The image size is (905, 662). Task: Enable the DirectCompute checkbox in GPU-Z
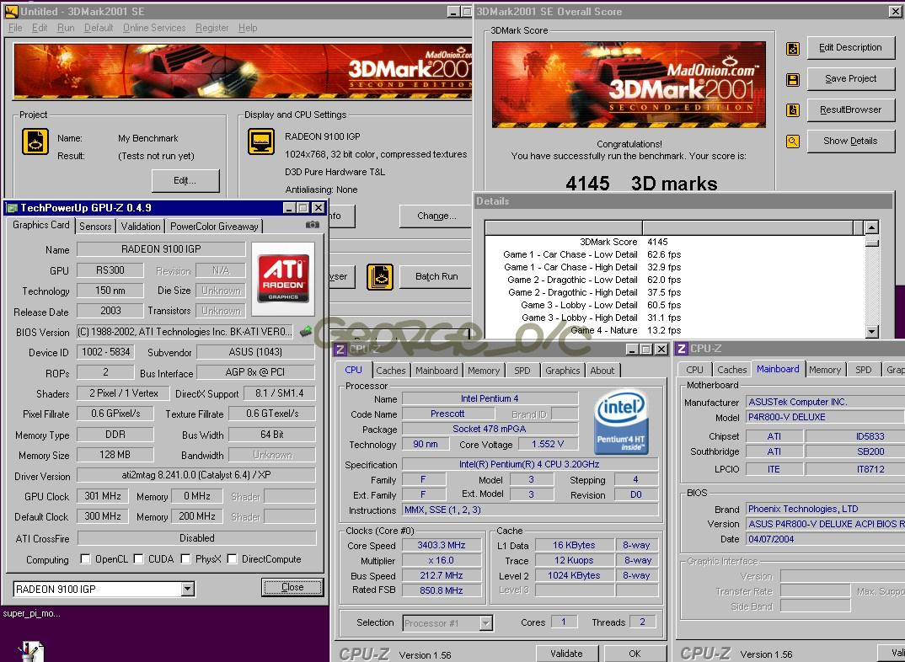pos(232,558)
